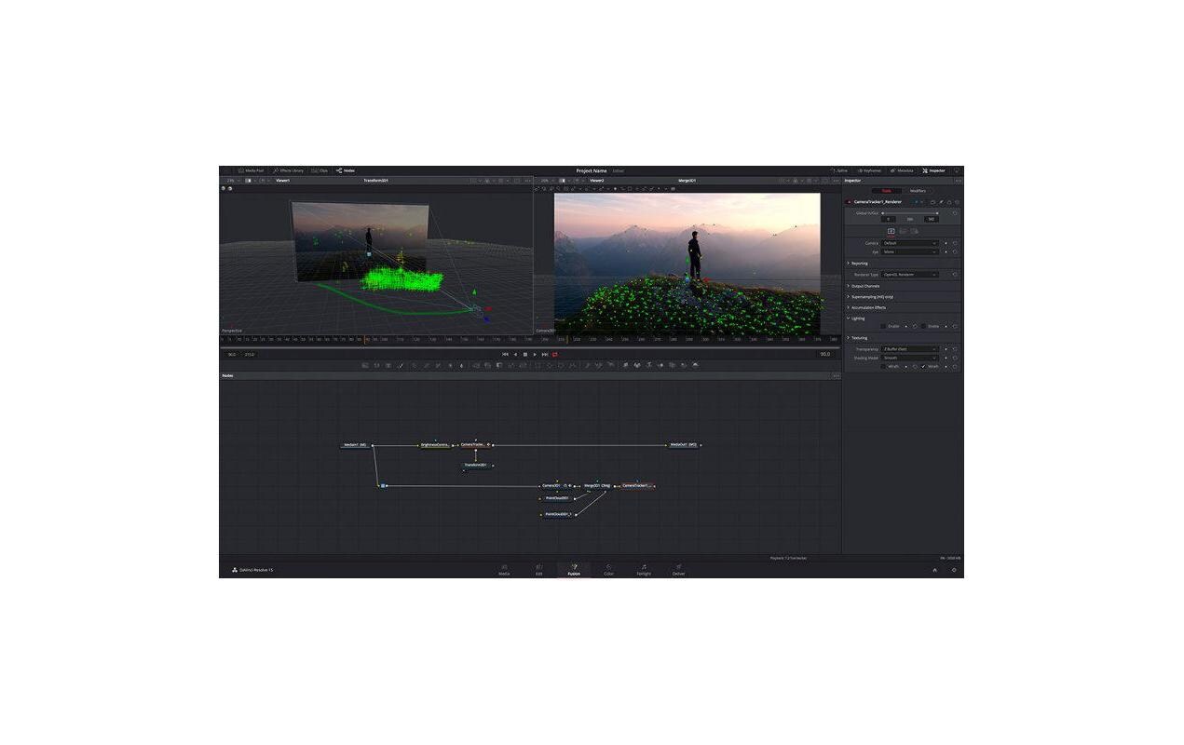1184x745 pixels.
Task: Jump to the first frame
Action: tap(505, 354)
